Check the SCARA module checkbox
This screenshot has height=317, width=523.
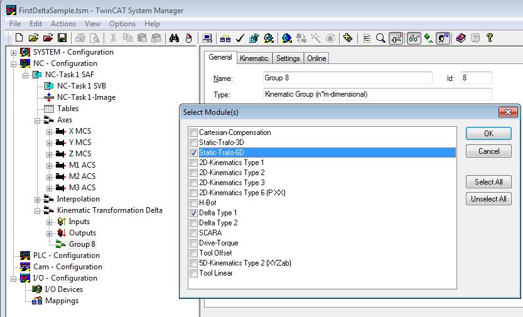point(193,233)
